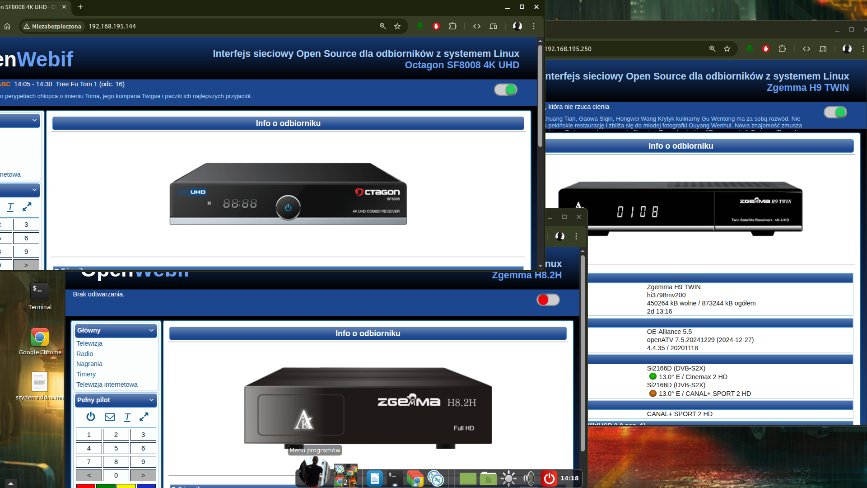Open the brightness sun icon in the taskbar
This screenshot has height=488, width=867.
coord(508,478)
